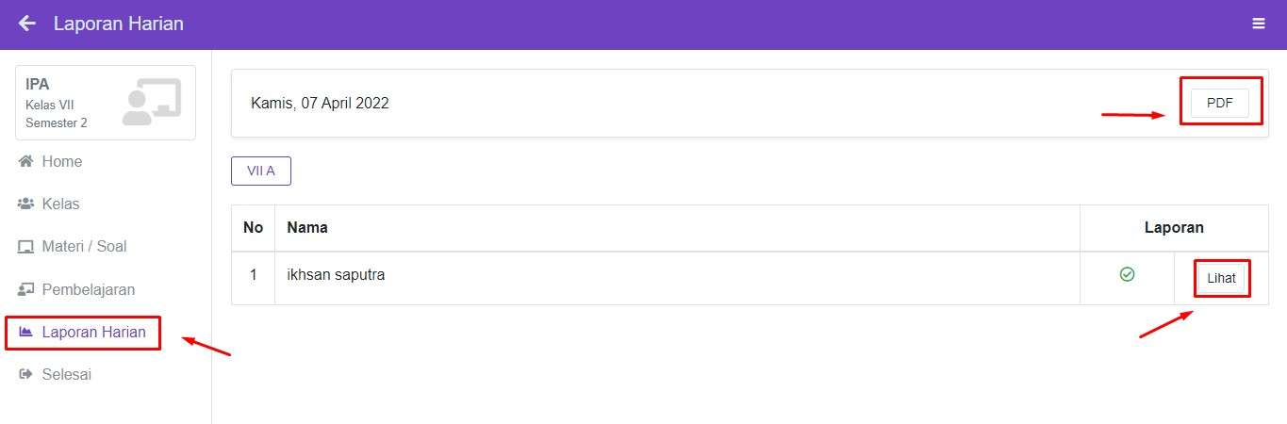Click the Laporan Harian chart icon

coord(26,332)
